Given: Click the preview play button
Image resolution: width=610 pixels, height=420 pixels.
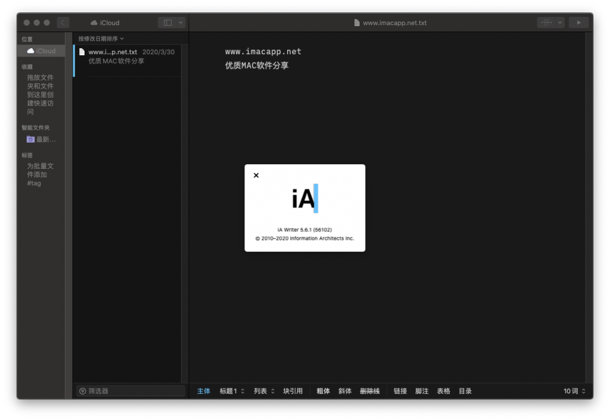Looking at the screenshot, I should point(579,23).
